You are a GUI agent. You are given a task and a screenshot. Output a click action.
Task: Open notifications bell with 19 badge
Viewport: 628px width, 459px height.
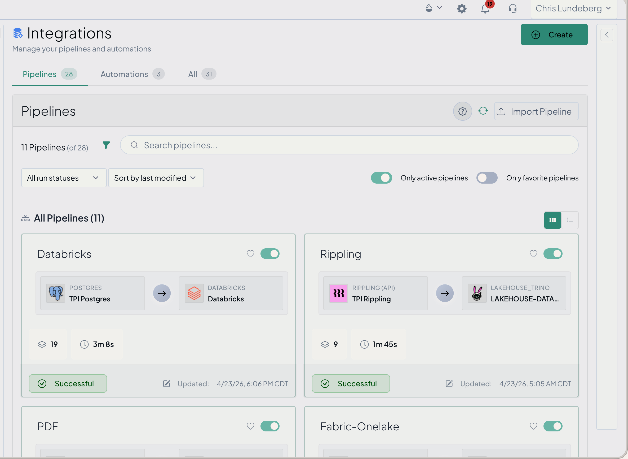(486, 8)
